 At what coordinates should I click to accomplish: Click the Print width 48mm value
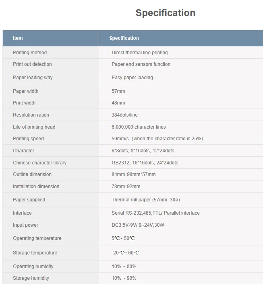tap(118, 103)
